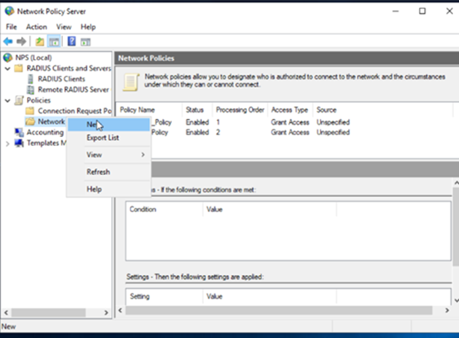The image size is (459, 338).
Task: Select the NPS (Local) root node
Action: tap(33, 58)
